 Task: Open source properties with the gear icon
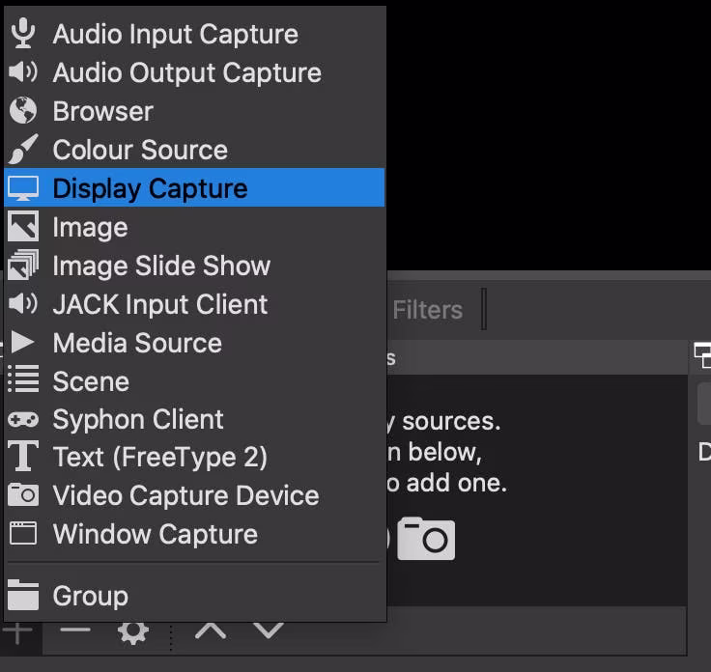pyautogui.click(x=132, y=632)
